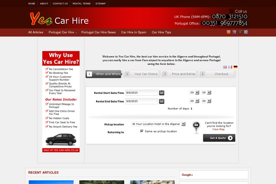Select step 3 Price and Extras tab
Screen dimensions: 276x184
pos(179,74)
